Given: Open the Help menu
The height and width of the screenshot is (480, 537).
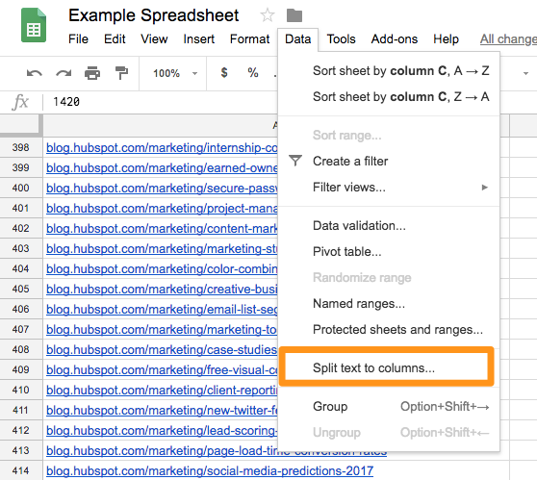Looking at the screenshot, I should coord(446,39).
